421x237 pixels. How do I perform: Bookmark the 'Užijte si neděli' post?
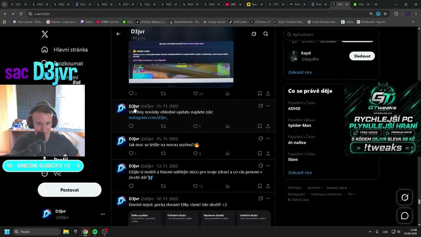260,186
